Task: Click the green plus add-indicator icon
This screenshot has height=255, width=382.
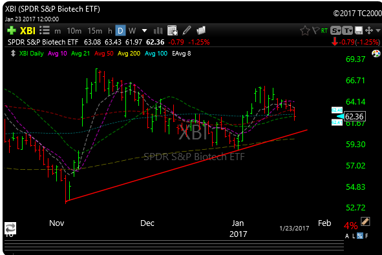Action: [11, 30]
